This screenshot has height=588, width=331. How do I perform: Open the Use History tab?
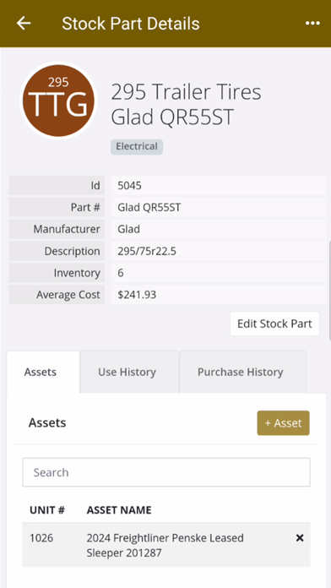pyautogui.click(x=129, y=372)
